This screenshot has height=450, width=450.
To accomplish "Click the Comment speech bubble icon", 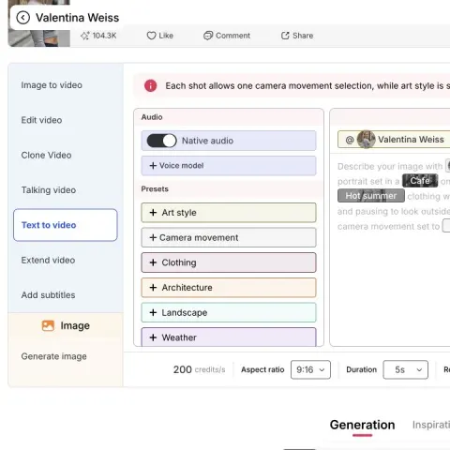I will [x=208, y=36].
